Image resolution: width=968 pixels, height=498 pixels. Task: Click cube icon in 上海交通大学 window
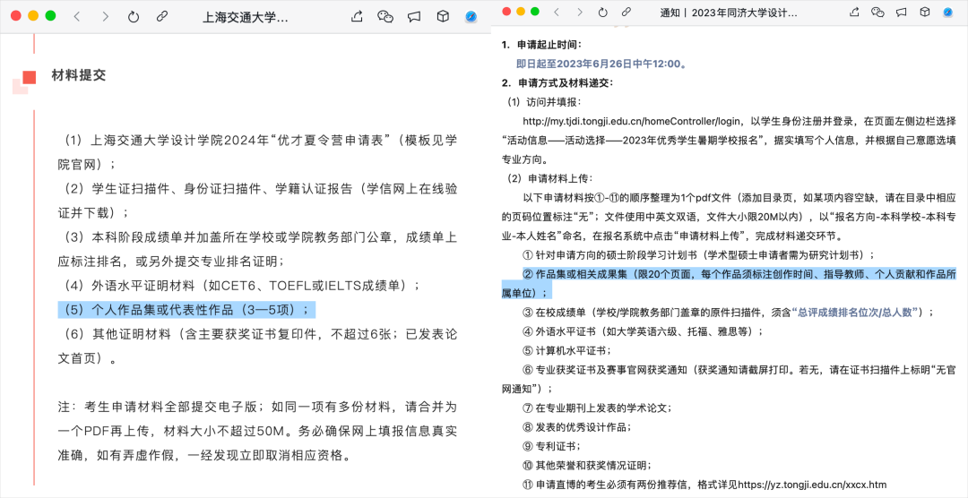[443, 17]
